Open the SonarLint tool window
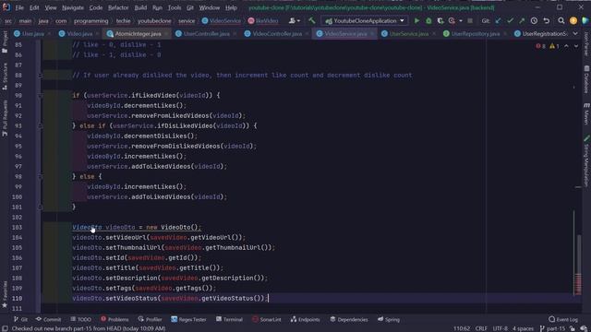The image size is (591, 332). [267, 319]
